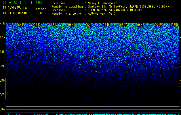The height and width of the screenshot is (115, 181).
Task: Click the 0647 time marker
Action: (x=123, y=25)
